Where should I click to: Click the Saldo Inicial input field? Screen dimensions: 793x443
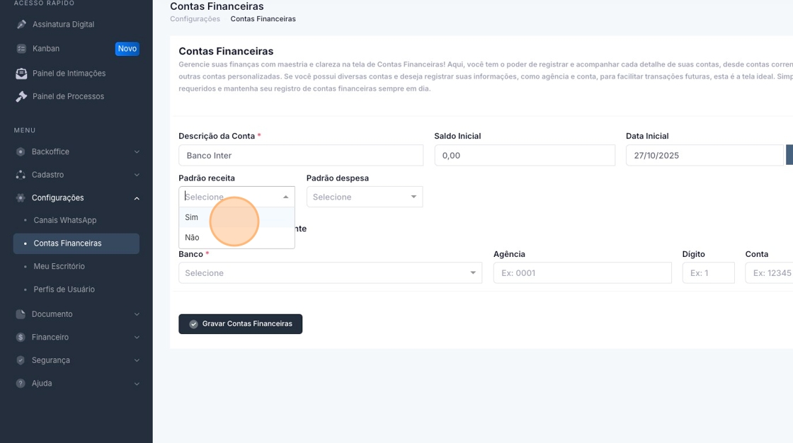[x=525, y=156]
